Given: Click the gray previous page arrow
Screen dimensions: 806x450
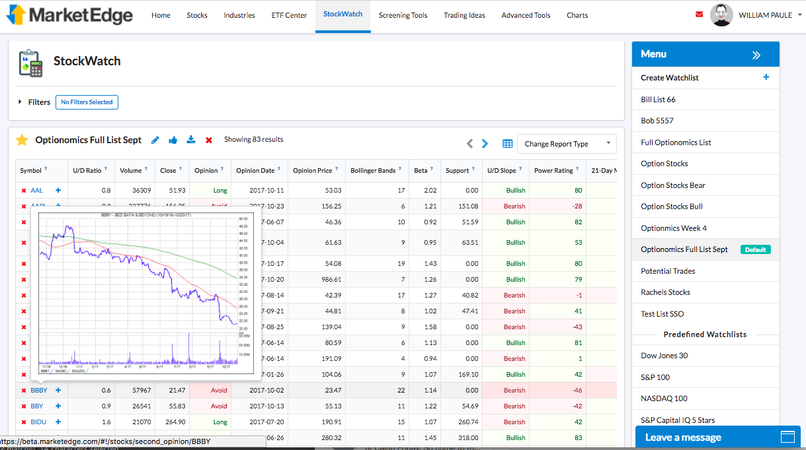Looking at the screenshot, I should pos(469,143).
